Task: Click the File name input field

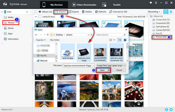Action: point(79,65)
